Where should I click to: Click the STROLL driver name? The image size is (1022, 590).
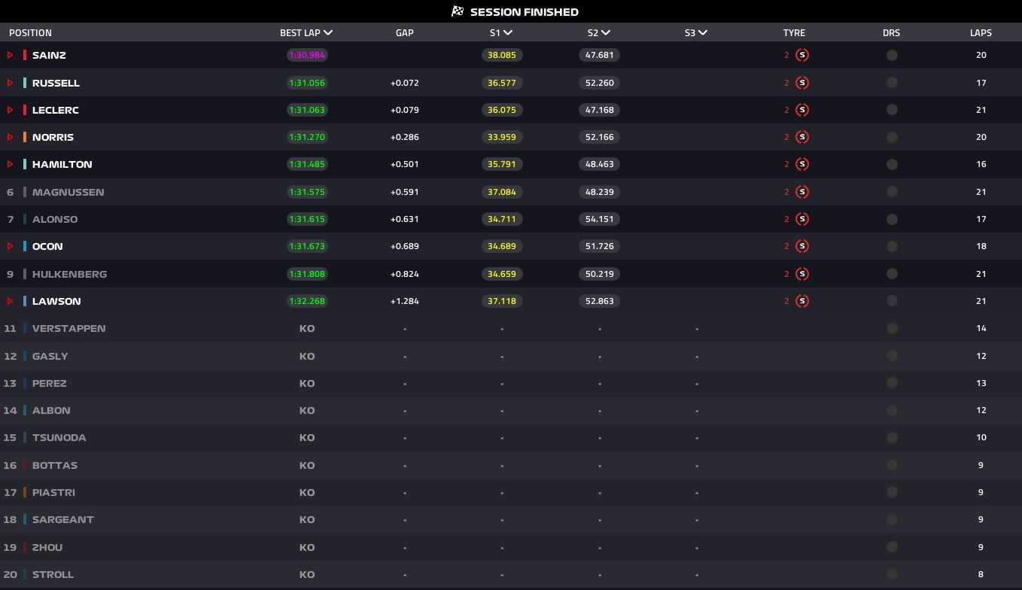point(53,574)
